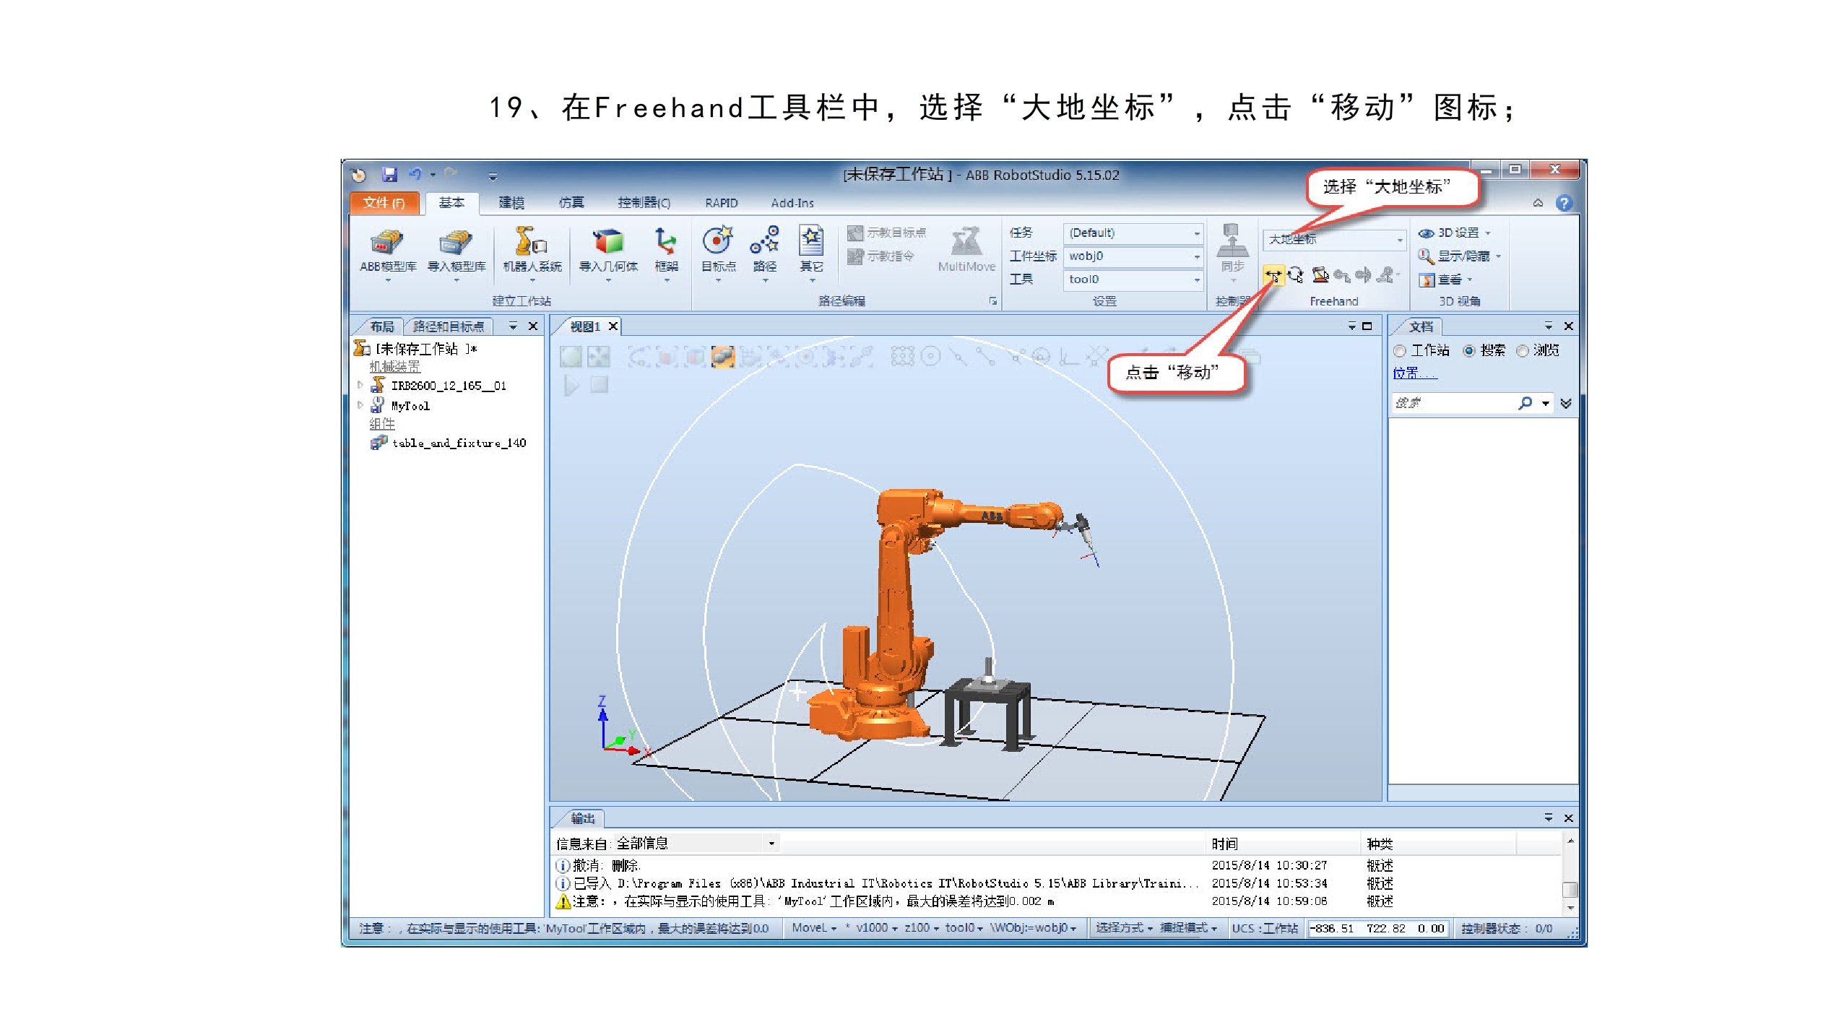This screenshot has width=1826, height=1027.
Task: Expand the IRB2600_12_165__01 tree node
Action: pyautogui.click(x=360, y=386)
